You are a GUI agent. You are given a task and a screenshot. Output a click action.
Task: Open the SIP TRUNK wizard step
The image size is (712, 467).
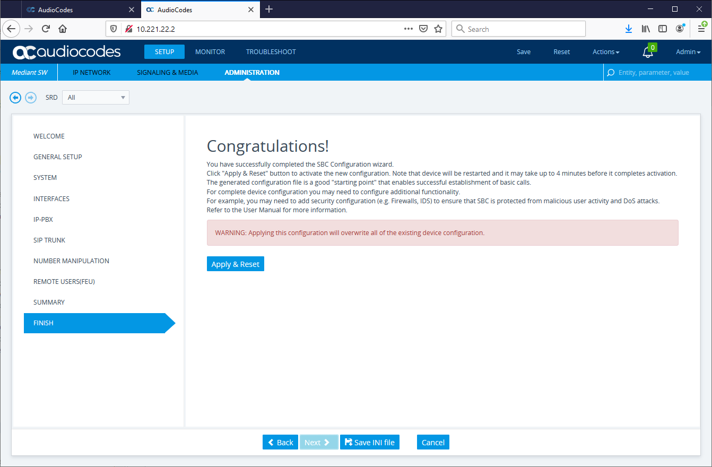point(49,240)
